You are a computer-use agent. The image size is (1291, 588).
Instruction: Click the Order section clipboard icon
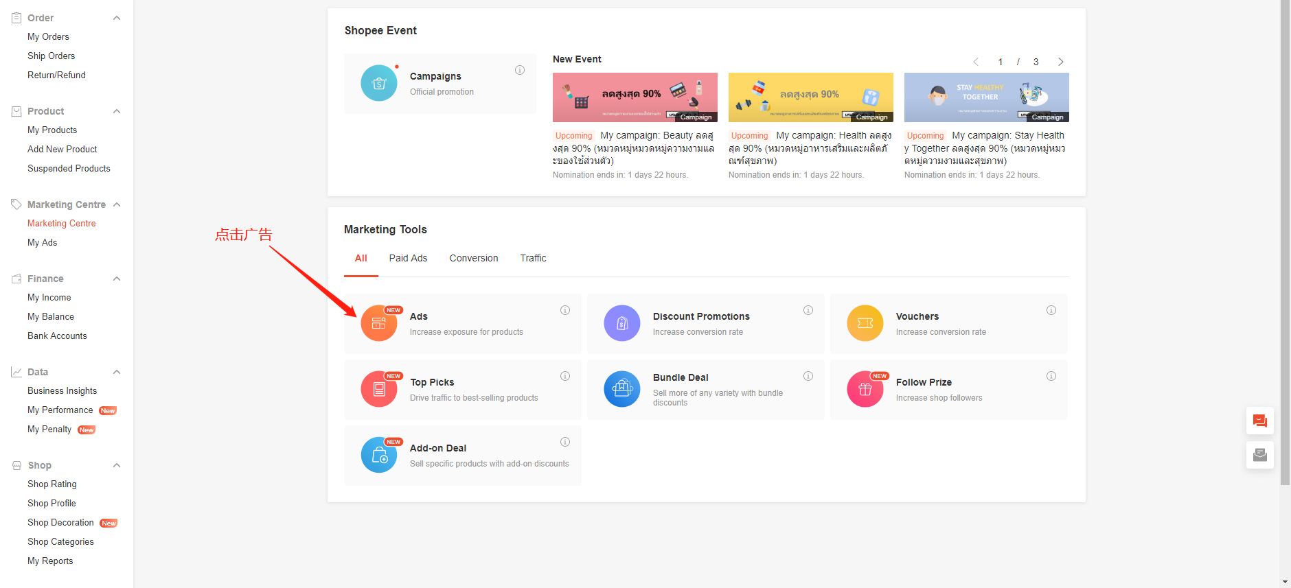point(16,18)
